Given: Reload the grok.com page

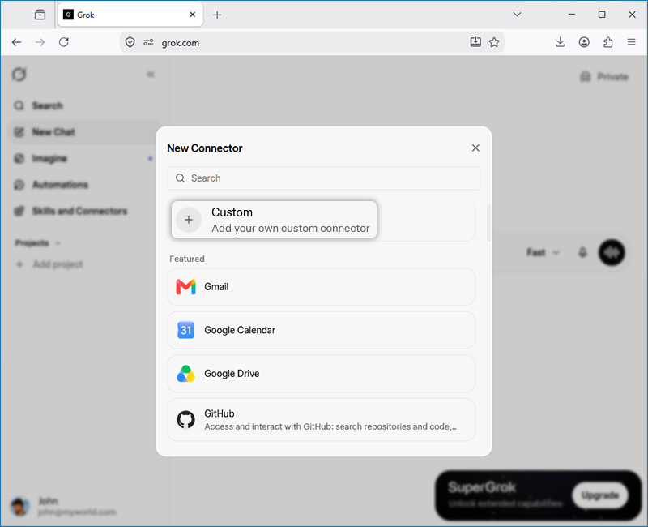Looking at the screenshot, I should 64,42.
